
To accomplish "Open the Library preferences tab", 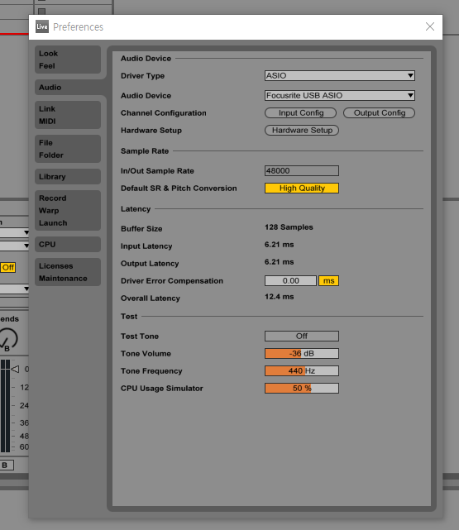I will [68, 176].
